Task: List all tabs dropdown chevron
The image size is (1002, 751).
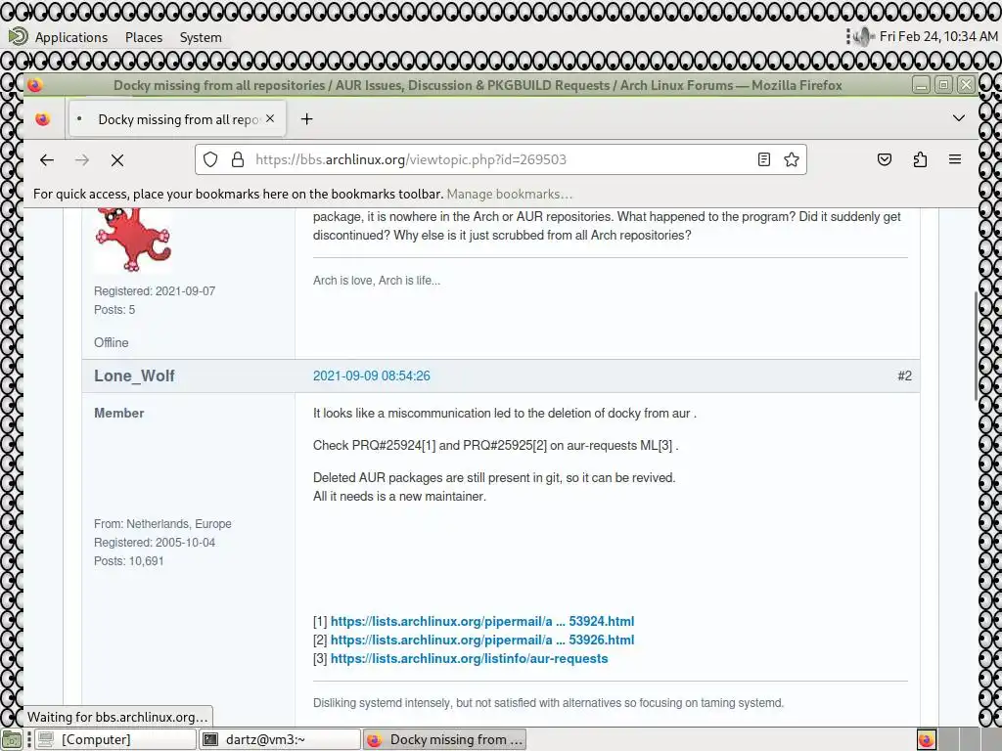Action: click(x=959, y=118)
